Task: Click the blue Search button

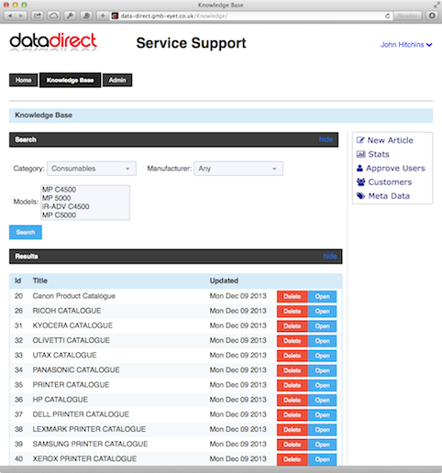Action: click(26, 232)
